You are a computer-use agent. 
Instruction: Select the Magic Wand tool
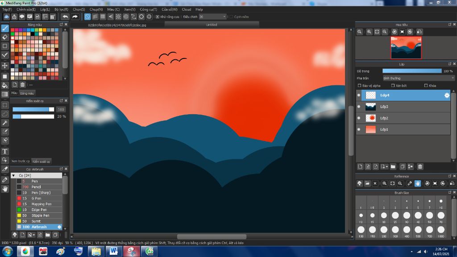coord(4,123)
